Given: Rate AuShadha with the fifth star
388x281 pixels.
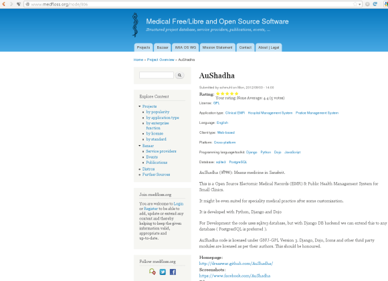Looking at the screenshot, I should click(236, 94).
